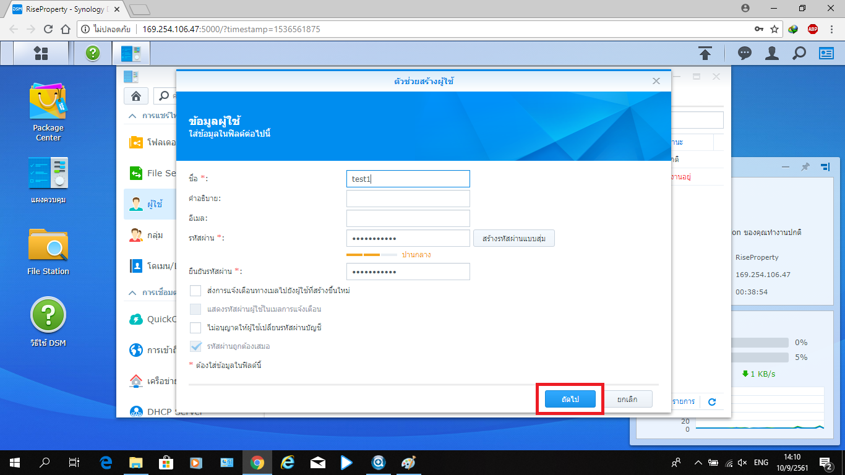
Task: Open the upload queue arrow icon
Action: (x=705, y=53)
